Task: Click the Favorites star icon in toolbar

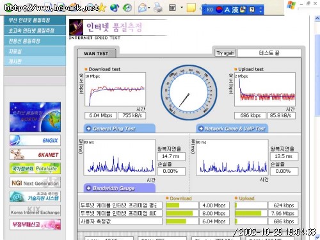Action: coord(102,8)
